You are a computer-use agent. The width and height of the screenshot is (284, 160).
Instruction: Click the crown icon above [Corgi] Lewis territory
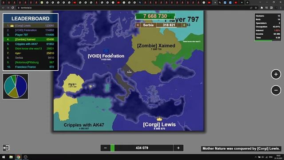click(159, 119)
